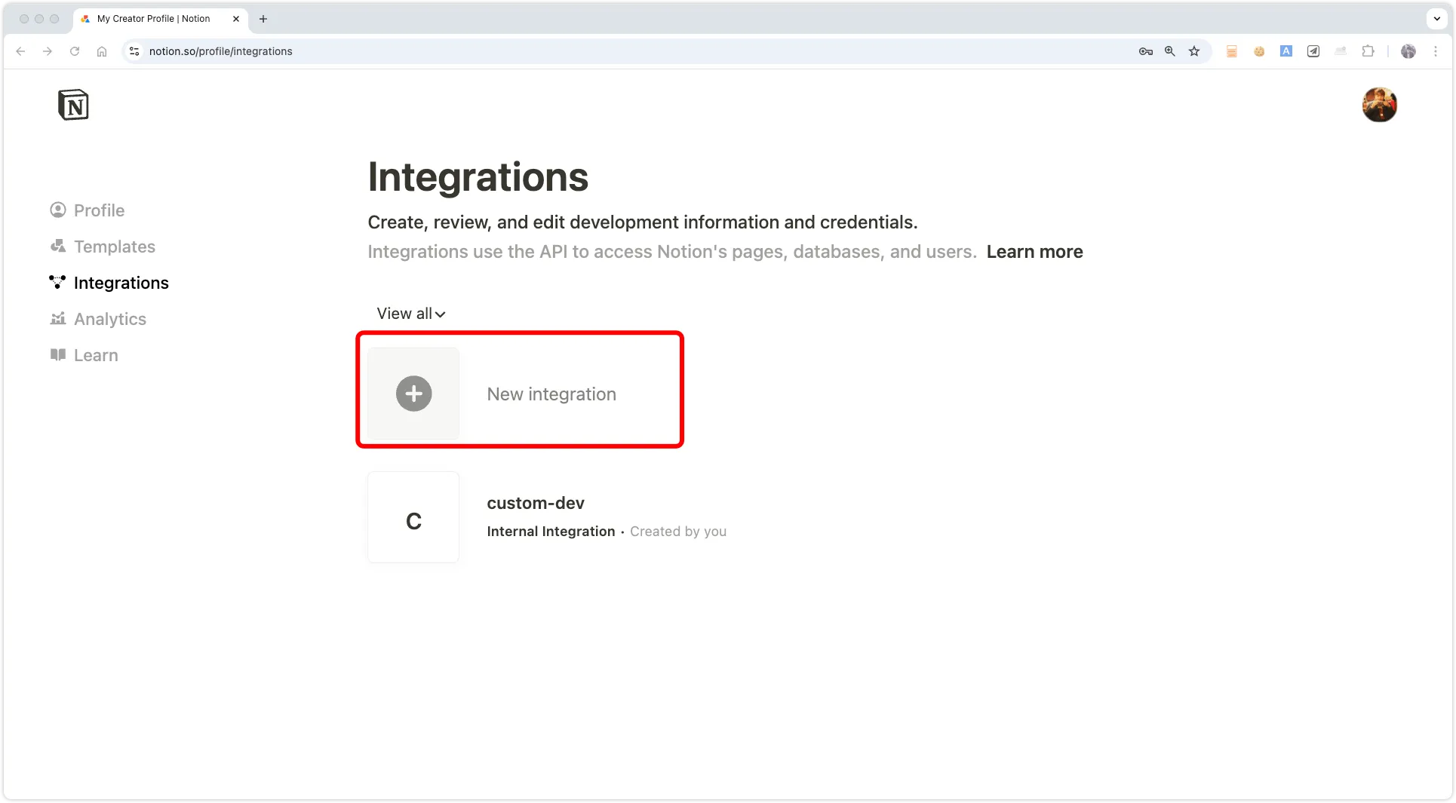Screen dimensions: 1456x803
Task: Reload the page using the refresh icon
Action: [x=75, y=51]
